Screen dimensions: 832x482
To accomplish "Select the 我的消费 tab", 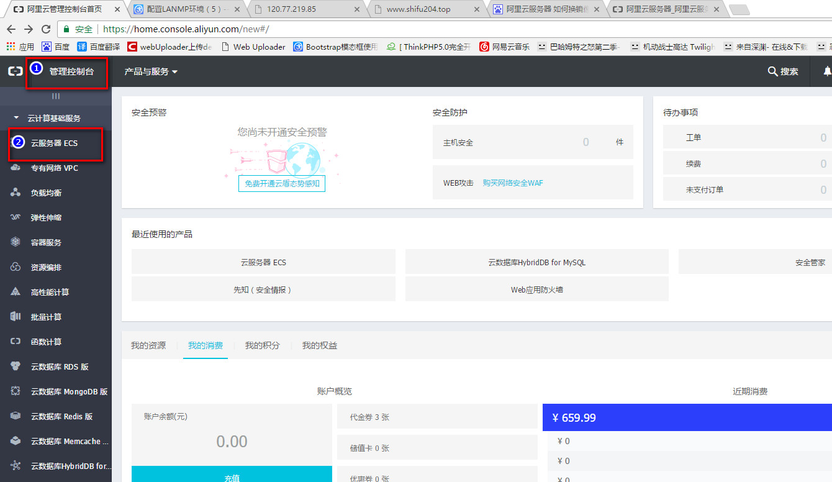I will coord(206,345).
